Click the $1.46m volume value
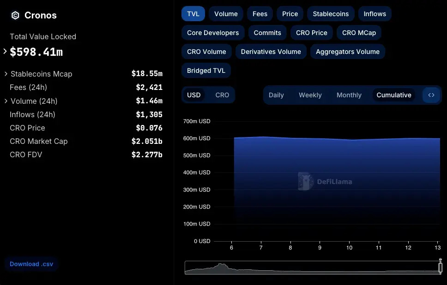 pyautogui.click(x=149, y=101)
